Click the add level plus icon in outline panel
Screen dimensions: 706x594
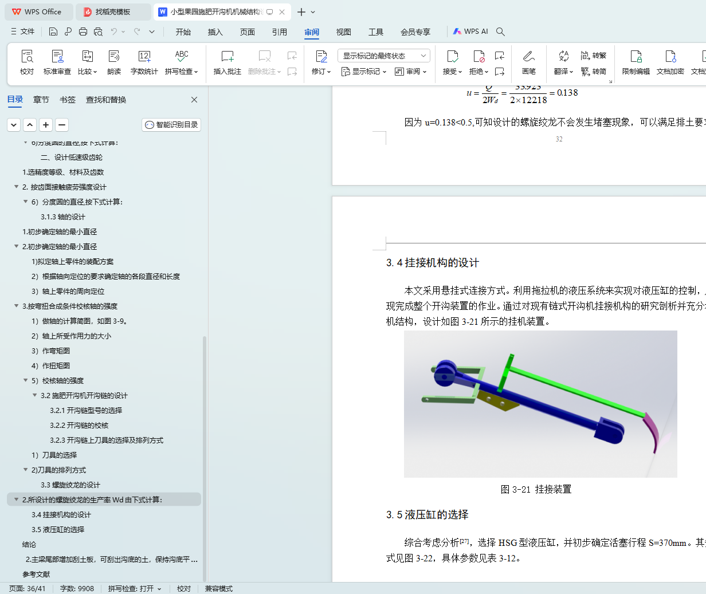click(46, 124)
